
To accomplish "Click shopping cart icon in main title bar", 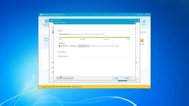I will (138, 15).
